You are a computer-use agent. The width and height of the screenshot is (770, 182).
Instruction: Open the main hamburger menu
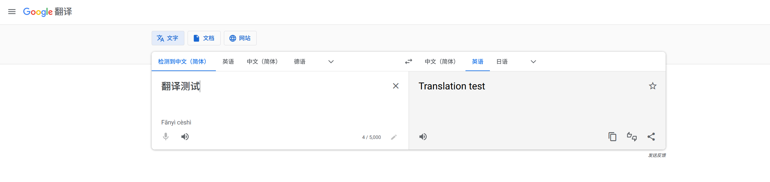click(12, 12)
